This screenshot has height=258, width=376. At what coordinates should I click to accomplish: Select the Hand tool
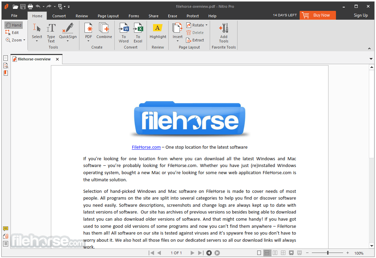14,25
